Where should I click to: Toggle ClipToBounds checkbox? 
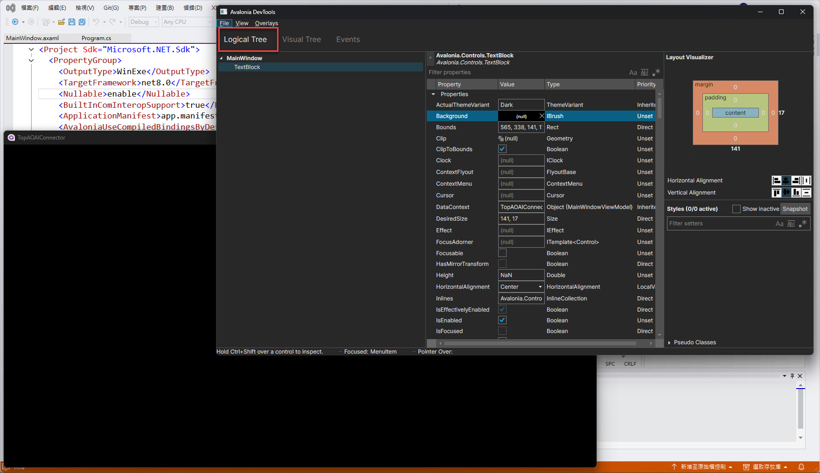point(502,149)
